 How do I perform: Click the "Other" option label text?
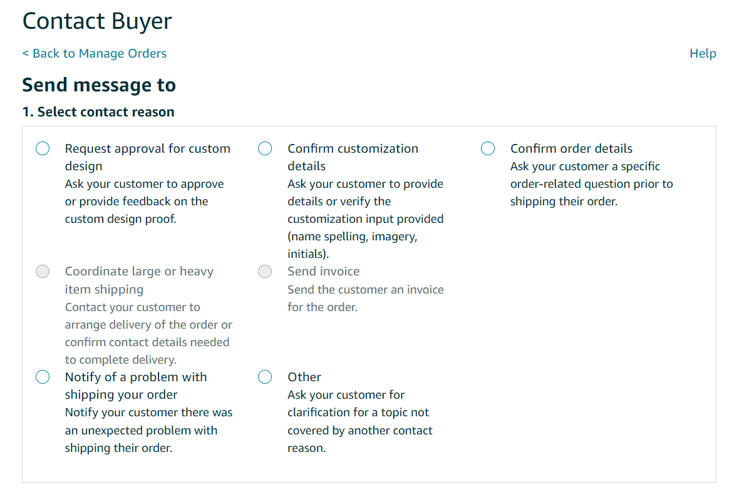[x=304, y=377]
